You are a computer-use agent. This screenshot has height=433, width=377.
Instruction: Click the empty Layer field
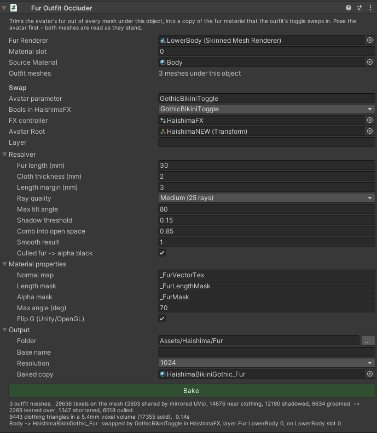pyautogui.click(x=266, y=142)
